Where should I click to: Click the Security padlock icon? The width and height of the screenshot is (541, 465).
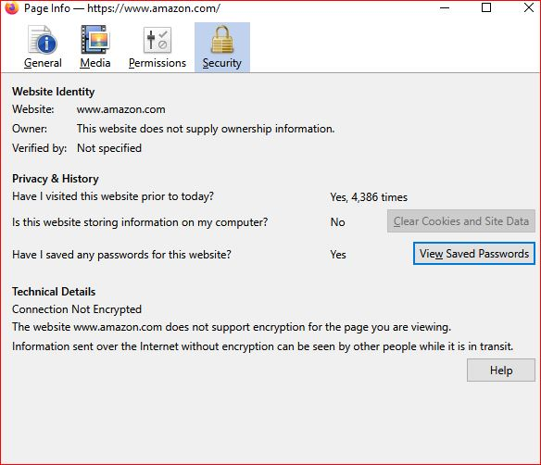coord(222,40)
